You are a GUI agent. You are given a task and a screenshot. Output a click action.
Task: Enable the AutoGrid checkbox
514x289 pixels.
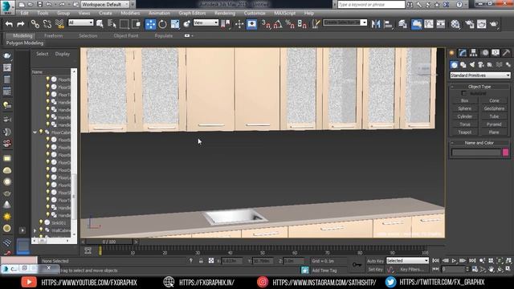tap(464, 93)
